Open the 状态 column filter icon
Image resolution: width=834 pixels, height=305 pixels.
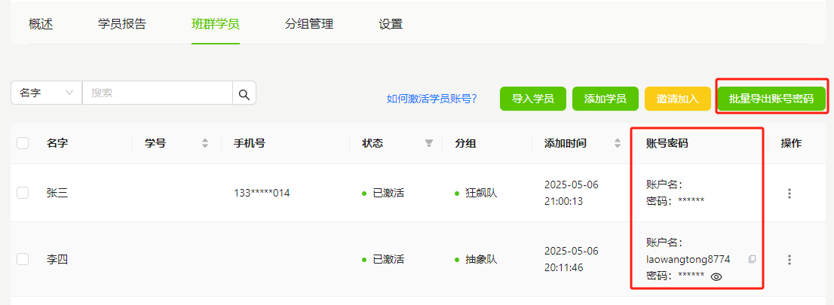click(x=429, y=143)
